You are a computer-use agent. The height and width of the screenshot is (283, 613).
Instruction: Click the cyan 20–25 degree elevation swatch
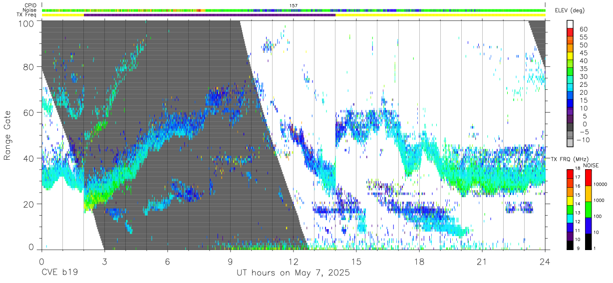pos(570,88)
